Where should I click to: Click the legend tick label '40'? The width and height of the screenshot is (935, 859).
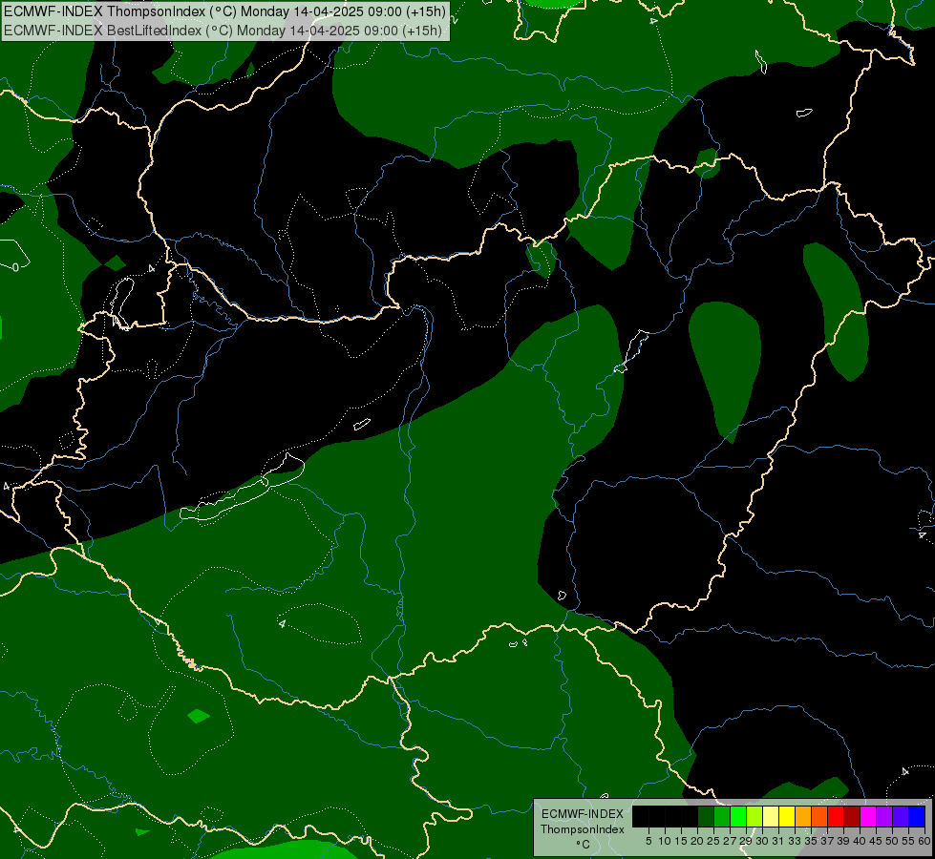tap(860, 841)
